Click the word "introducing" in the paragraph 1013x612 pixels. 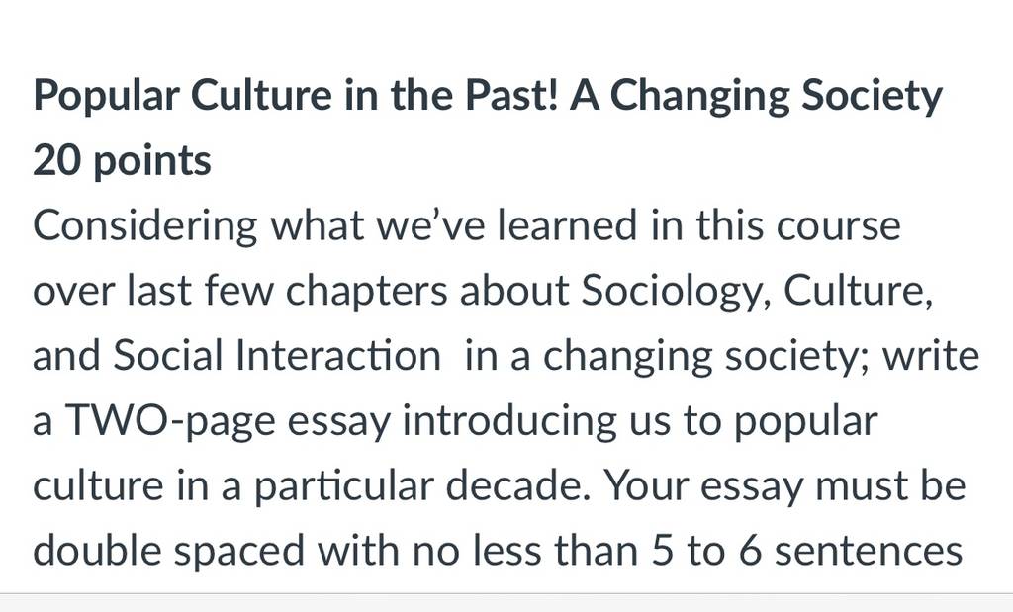509,422
